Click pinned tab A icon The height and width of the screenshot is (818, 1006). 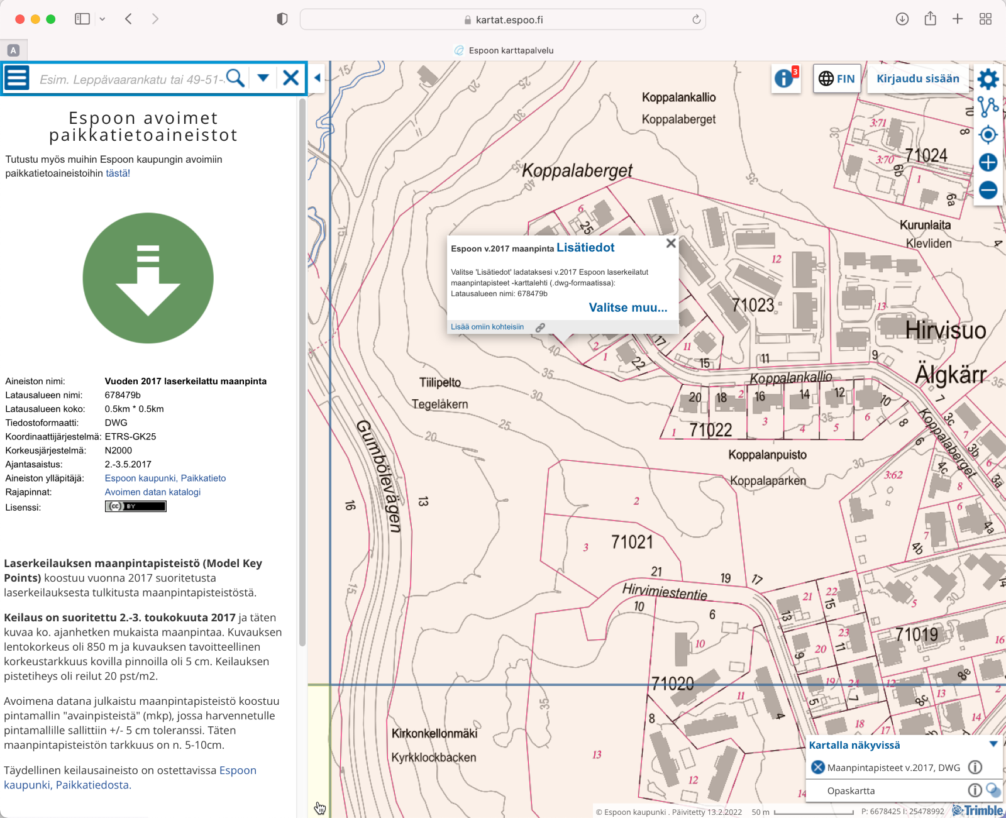tap(13, 50)
